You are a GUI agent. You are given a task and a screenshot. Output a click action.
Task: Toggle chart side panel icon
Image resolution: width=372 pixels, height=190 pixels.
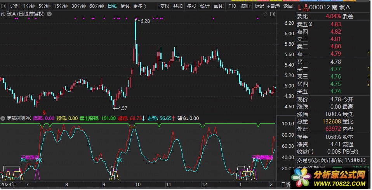coord(273,14)
